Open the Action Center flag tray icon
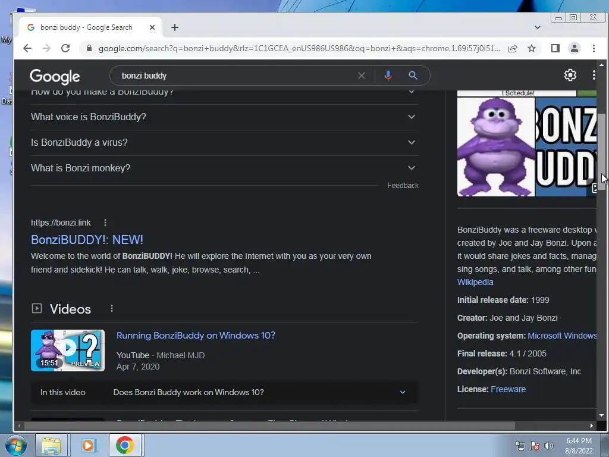 click(535, 446)
